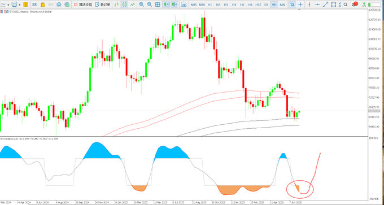
Task: Select the vertical line drawing tool
Action: click(x=309, y=5)
